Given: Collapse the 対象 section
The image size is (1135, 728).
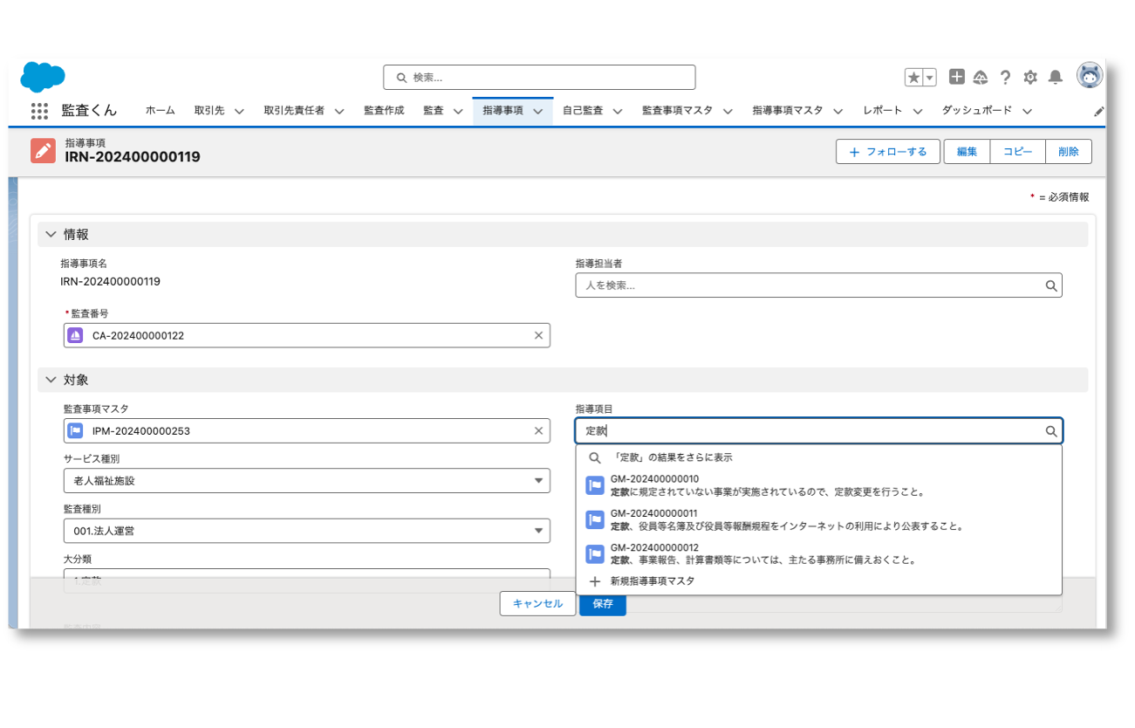Looking at the screenshot, I should (x=51, y=380).
